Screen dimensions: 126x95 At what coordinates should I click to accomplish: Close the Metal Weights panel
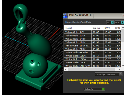[x=123, y=16]
